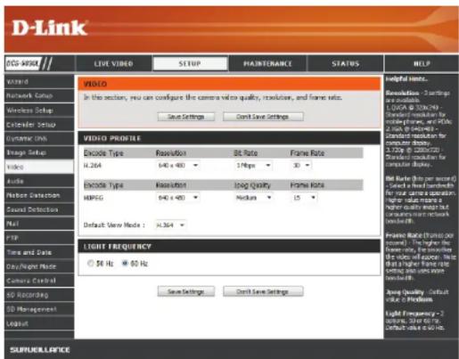Open the Live Video tab
The height and width of the screenshot is (359, 459).
(x=113, y=63)
